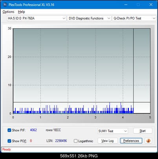158x159 pixels.
Task: Click the PIF value 4062
Action: (33, 130)
